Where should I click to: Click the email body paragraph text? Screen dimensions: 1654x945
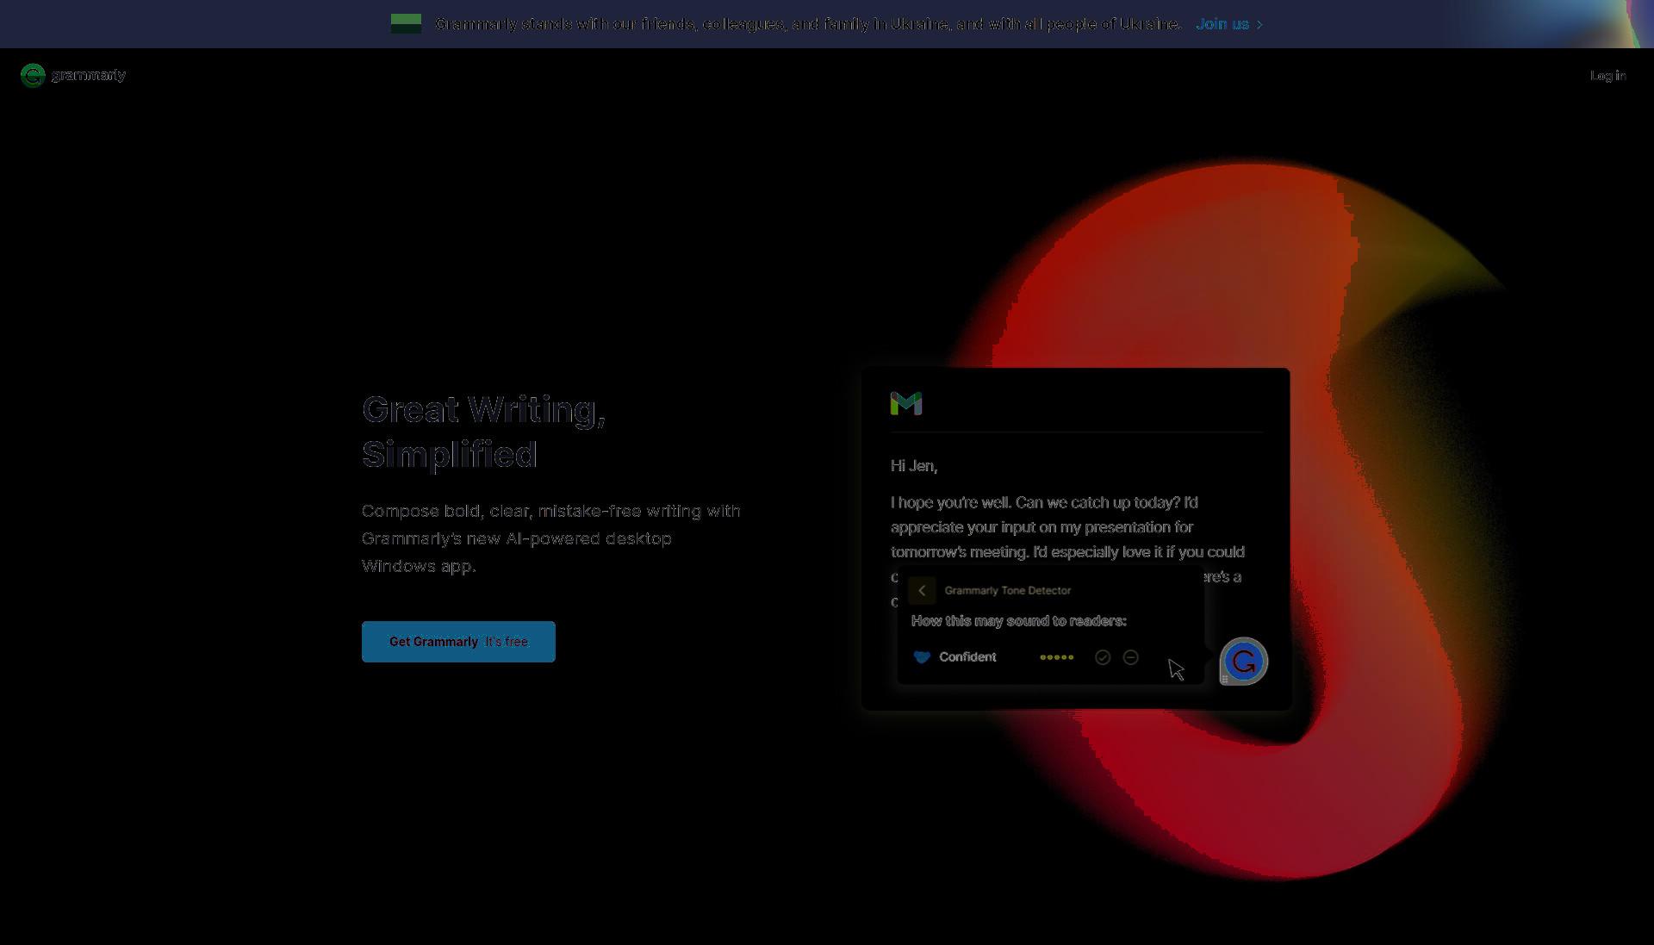[x=1068, y=540]
